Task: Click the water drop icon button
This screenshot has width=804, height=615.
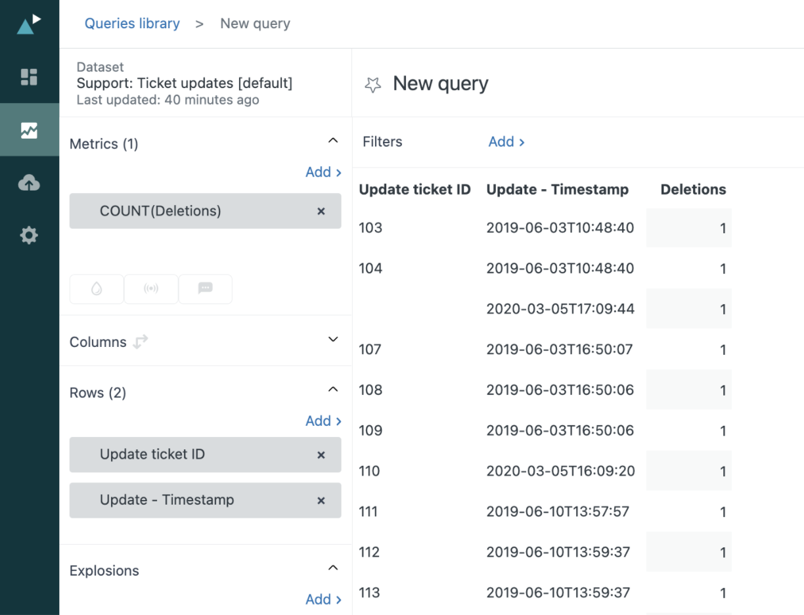Action: (x=97, y=289)
